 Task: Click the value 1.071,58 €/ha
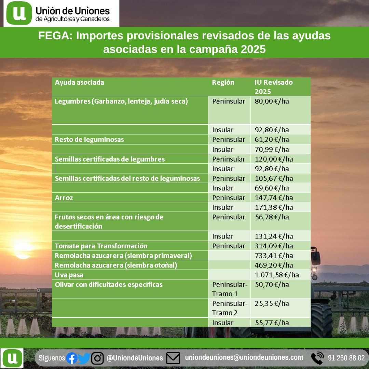pos(277,275)
